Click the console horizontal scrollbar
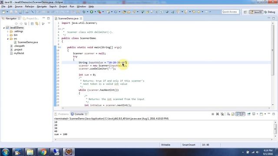This screenshot has height=156, width=278. pyautogui.click(x=163, y=140)
